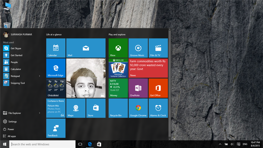Open the Alarms & Clock tile
Image resolution: width=263 pixels, height=148 pixels.
(x=158, y=108)
